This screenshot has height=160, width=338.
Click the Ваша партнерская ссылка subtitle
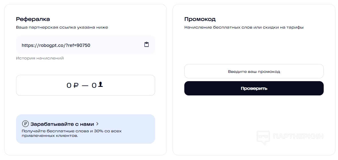(62, 27)
